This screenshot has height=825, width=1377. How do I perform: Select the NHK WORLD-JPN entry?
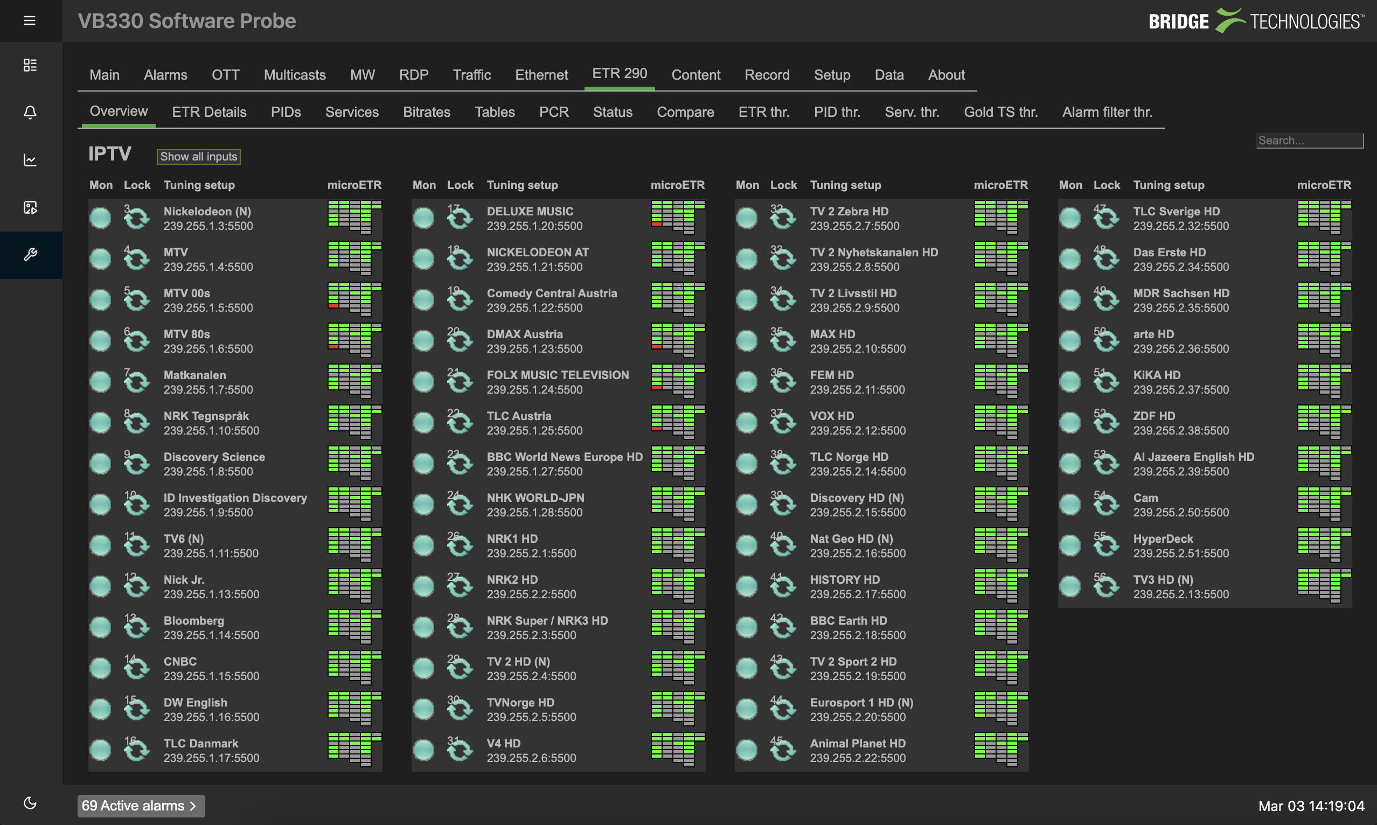pos(535,498)
